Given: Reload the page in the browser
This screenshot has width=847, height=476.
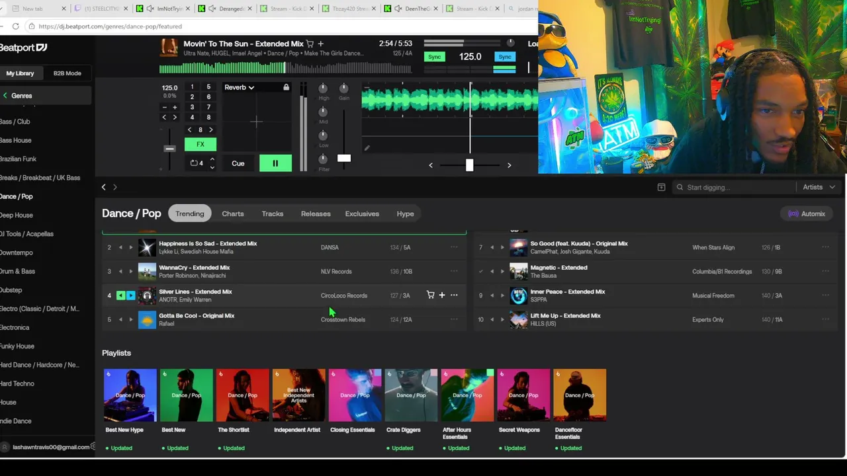Looking at the screenshot, I should (15, 26).
